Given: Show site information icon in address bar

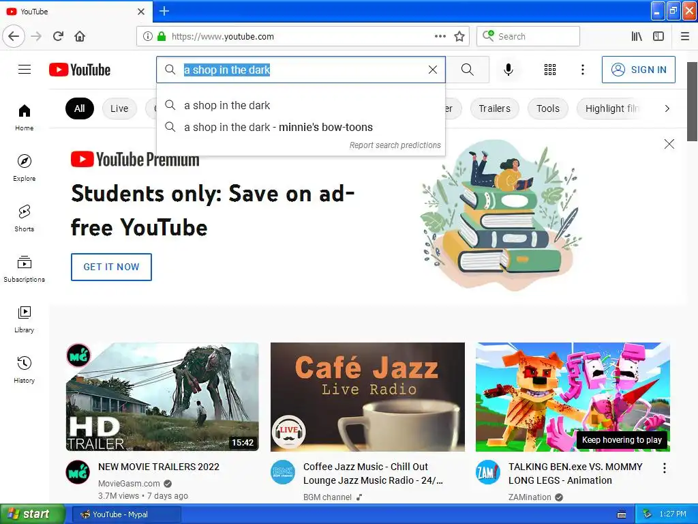Looking at the screenshot, I should (x=148, y=36).
